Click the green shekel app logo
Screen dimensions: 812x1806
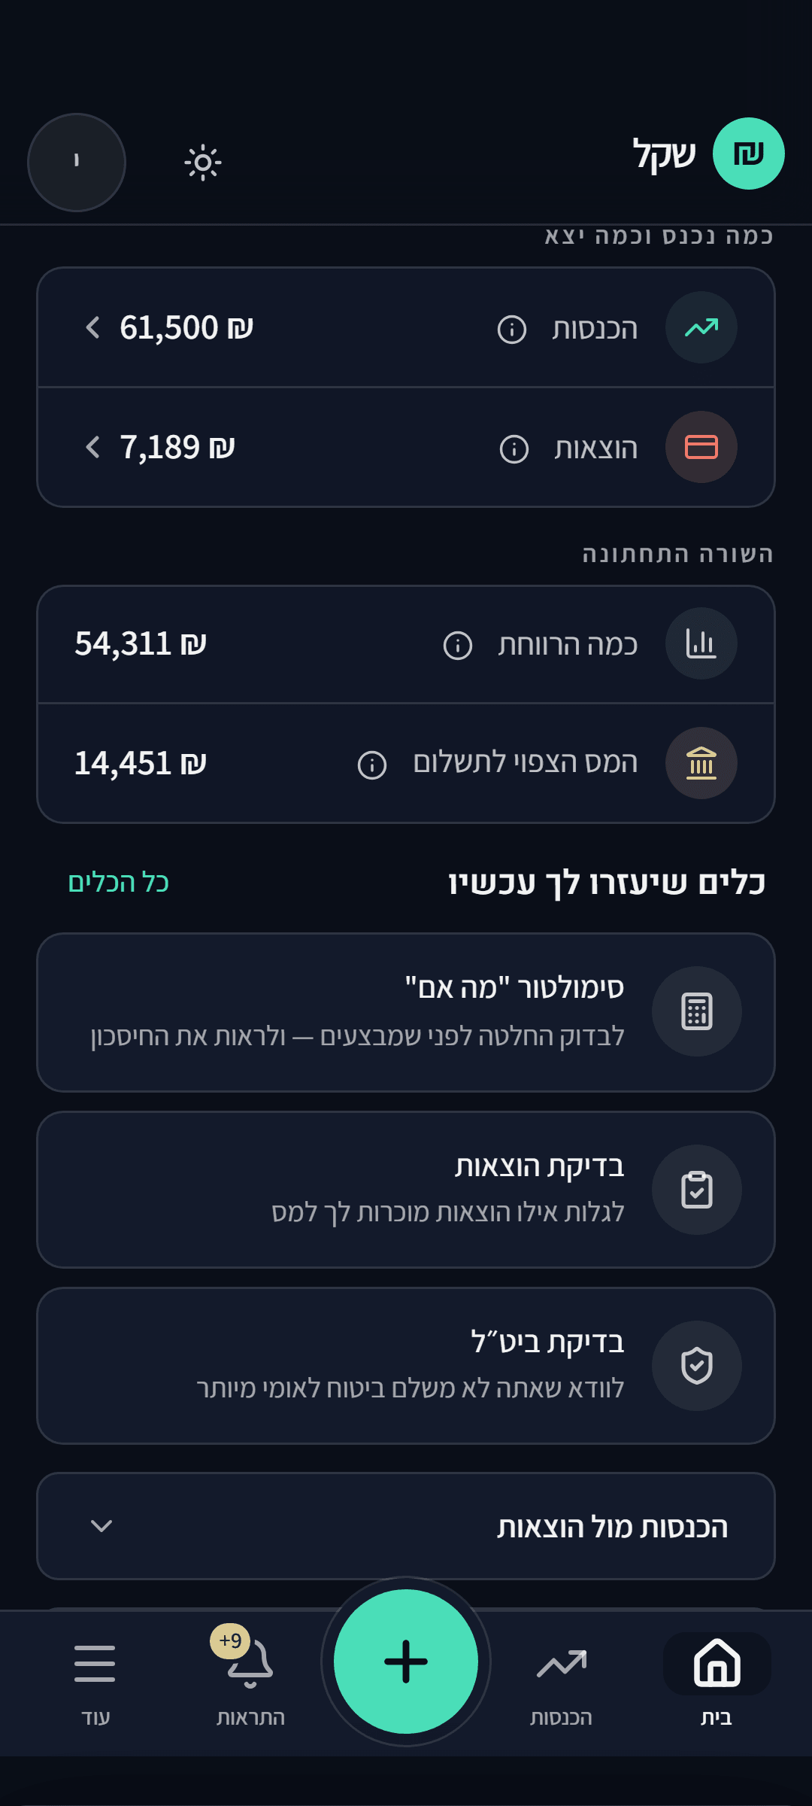748,154
